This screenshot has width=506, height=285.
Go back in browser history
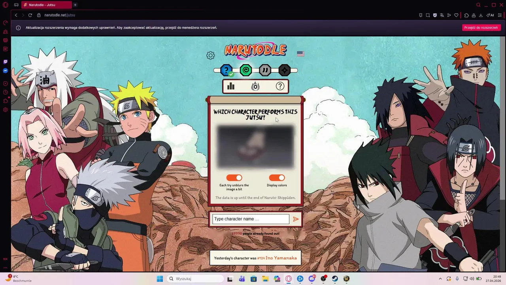(x=16, y=15)
